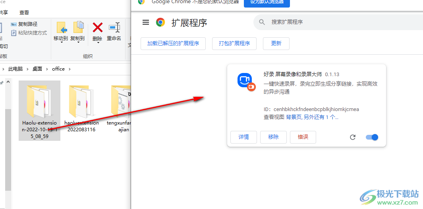
Task: Click the 更新 button
Action: 276,44
